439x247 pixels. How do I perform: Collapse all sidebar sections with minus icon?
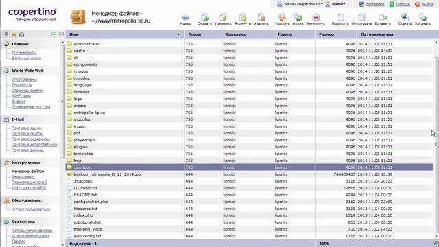pos(61,34)
